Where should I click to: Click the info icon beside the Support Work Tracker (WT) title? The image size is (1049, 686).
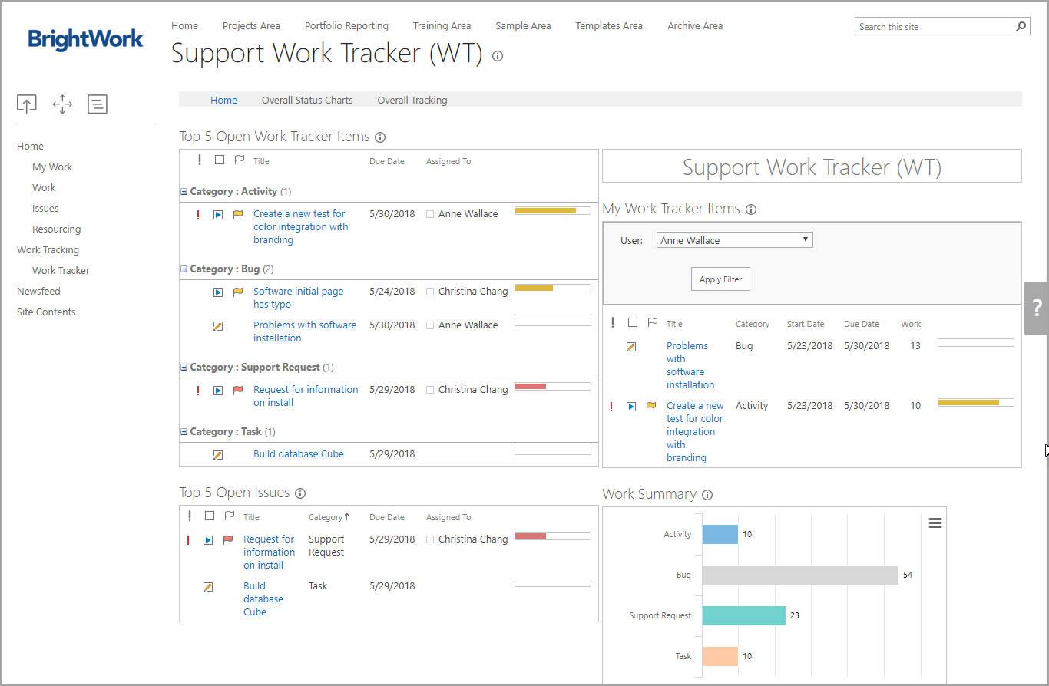click(x=498, y=56)
